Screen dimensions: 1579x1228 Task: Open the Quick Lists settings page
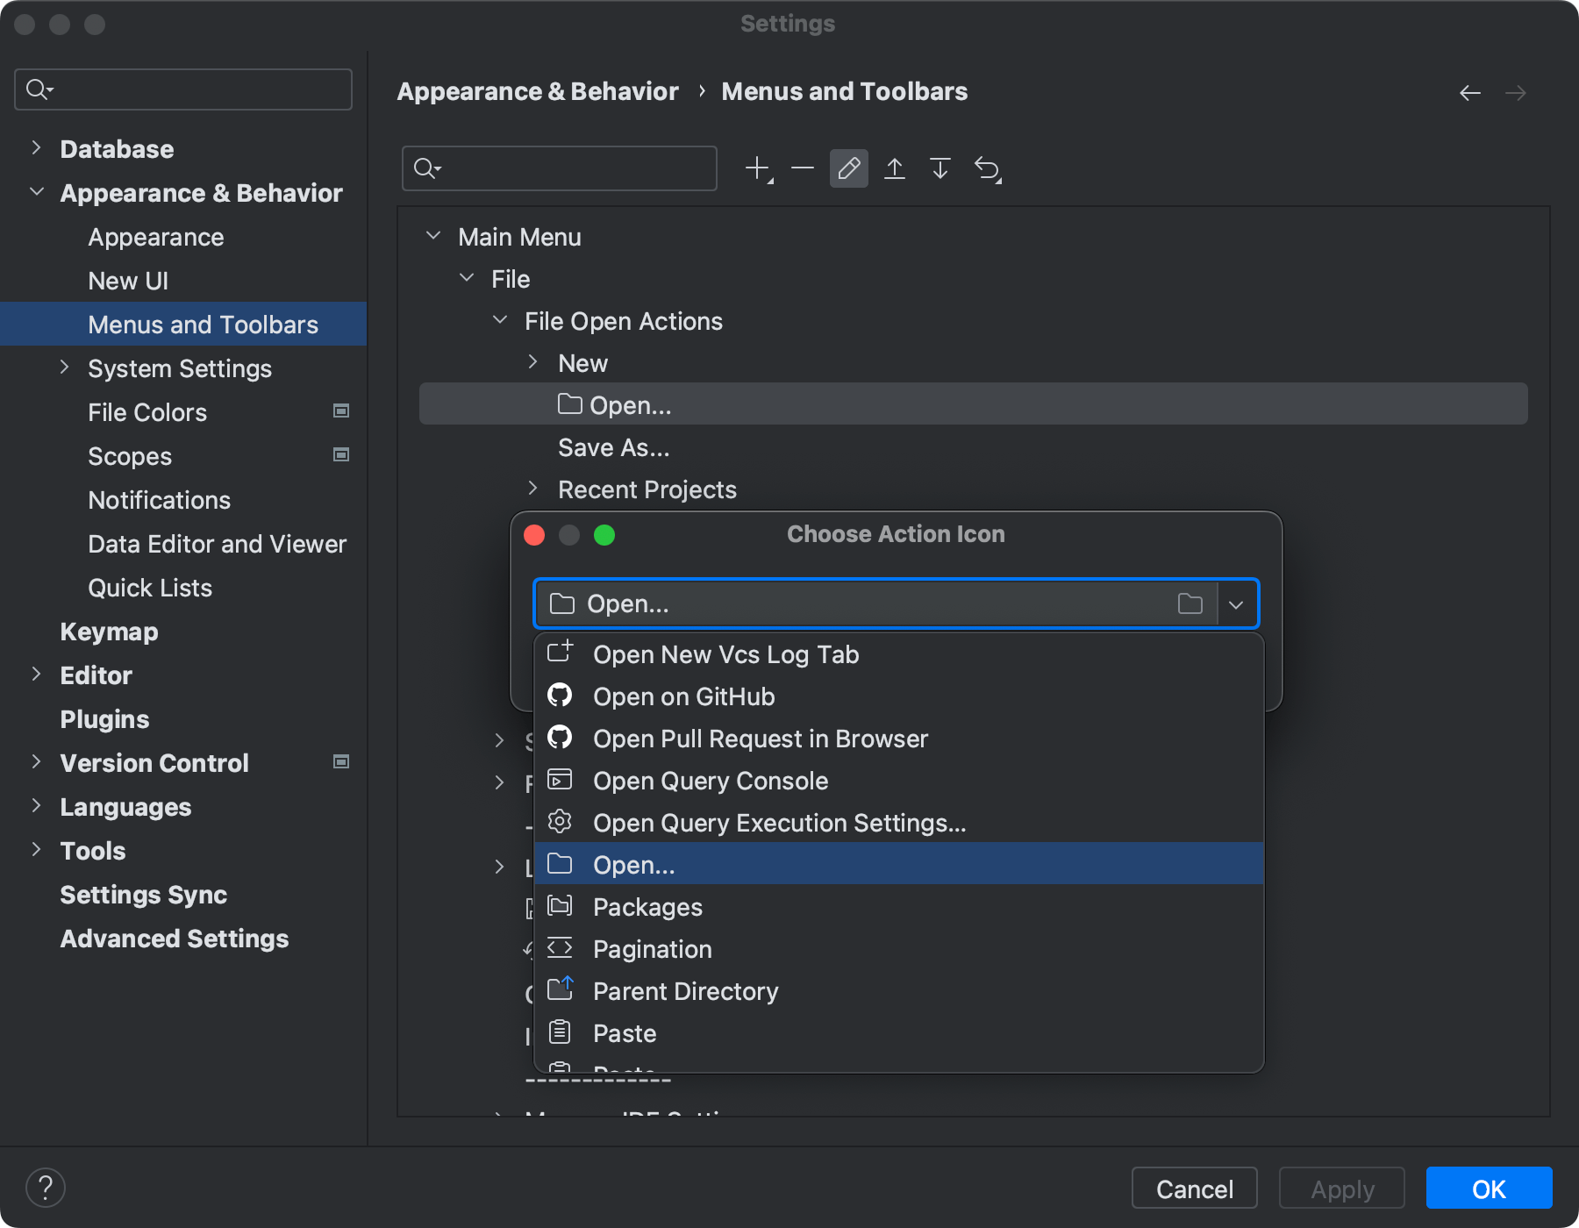tap(150, 588)
